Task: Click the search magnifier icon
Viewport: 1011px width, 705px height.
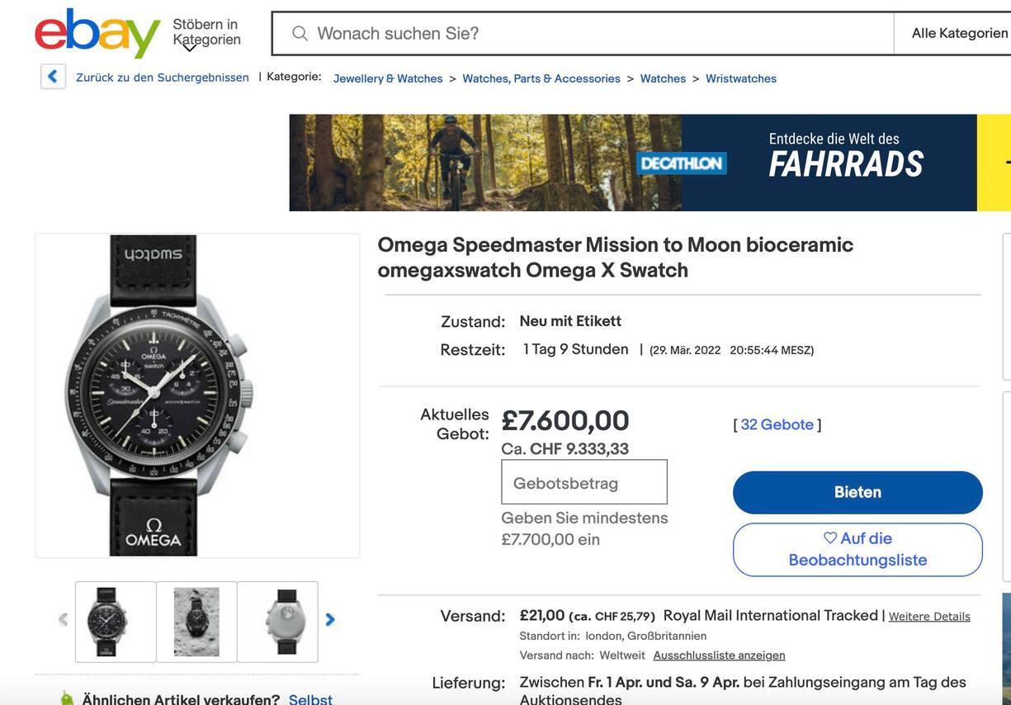Action: pos(299,33)
